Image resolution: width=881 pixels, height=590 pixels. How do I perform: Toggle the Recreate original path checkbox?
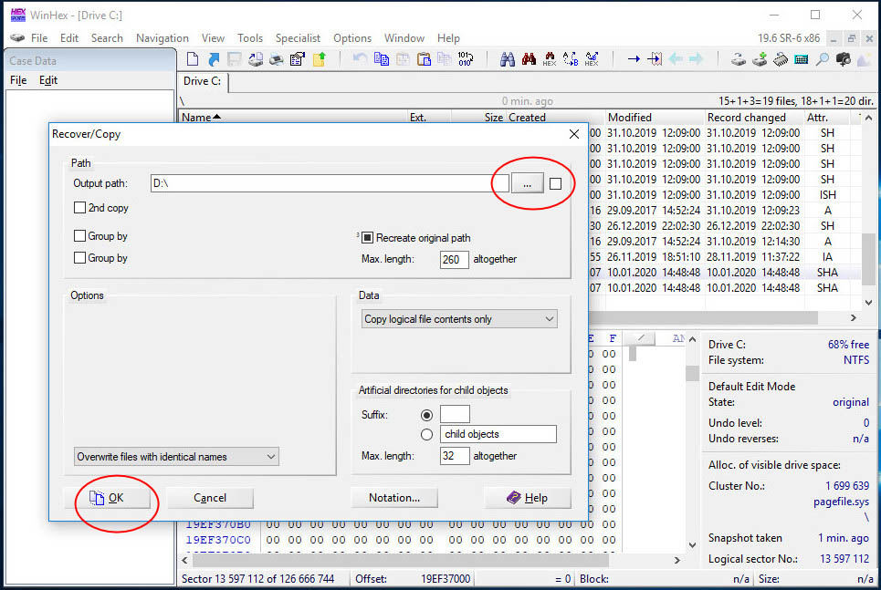pyautogui.click(x=367, y=237)
